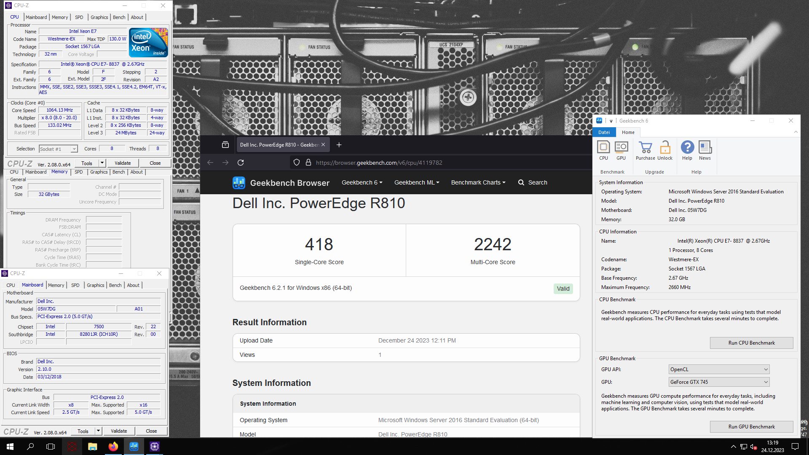Click the padlock site security icon
This screenshot has height=455, width=809.
[308, 163]
